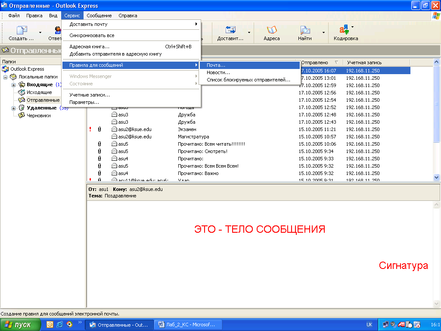Screen dimensions: 441x331
Task: Choose Доставить почту menu entry
Action: coord(131,24)
